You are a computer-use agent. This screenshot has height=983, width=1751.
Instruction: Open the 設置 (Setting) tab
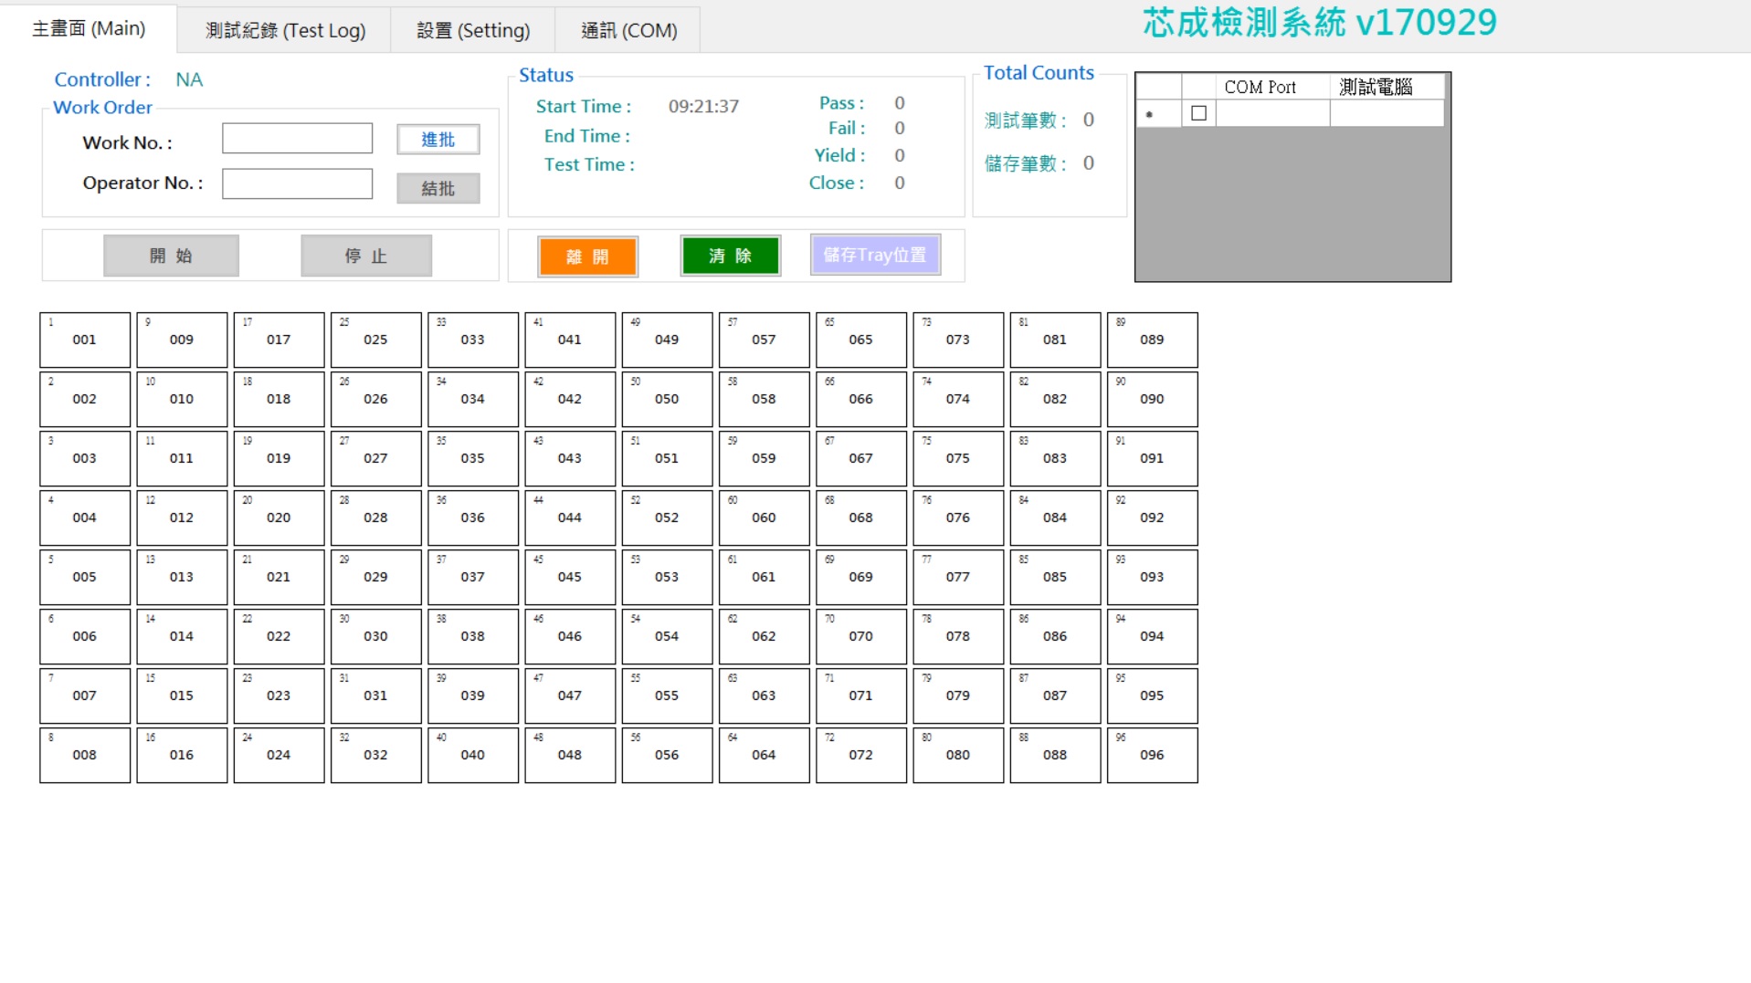click(472, 30)
